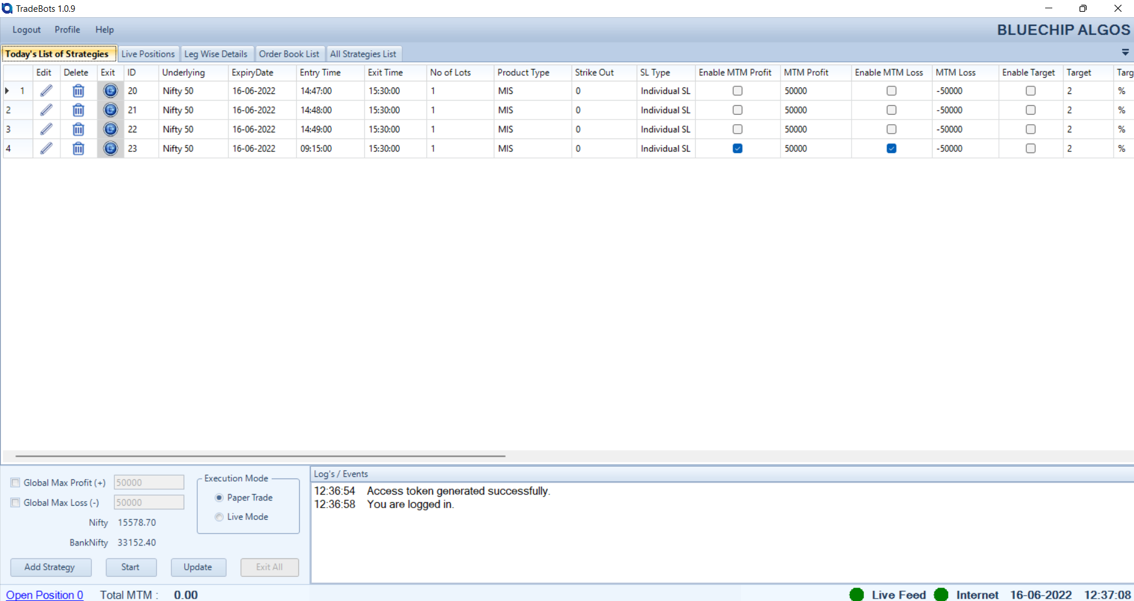The image size is (1134, 601).
Task: Click the SL Type column header
Action: click(666, 72)
